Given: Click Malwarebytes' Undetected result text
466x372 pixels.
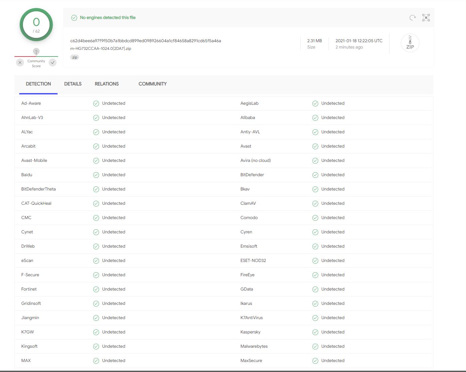Looking at the screenshot, I should [333, 346].
